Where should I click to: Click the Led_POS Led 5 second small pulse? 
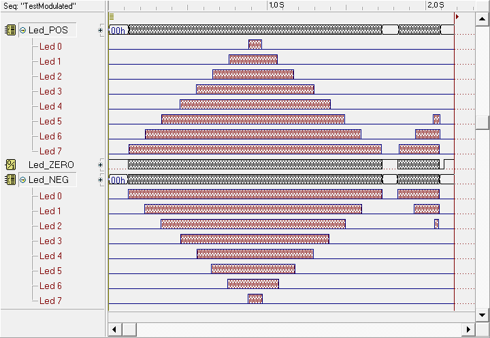436,119
